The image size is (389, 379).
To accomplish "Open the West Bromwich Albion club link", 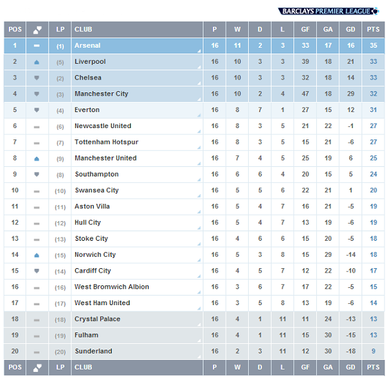I will coord(112,287).
